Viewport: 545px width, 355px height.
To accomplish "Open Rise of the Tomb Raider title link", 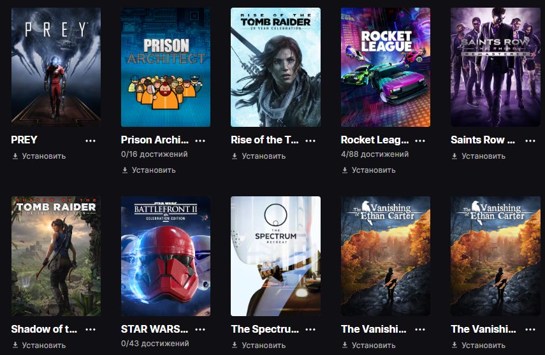I will coord(265,140).
